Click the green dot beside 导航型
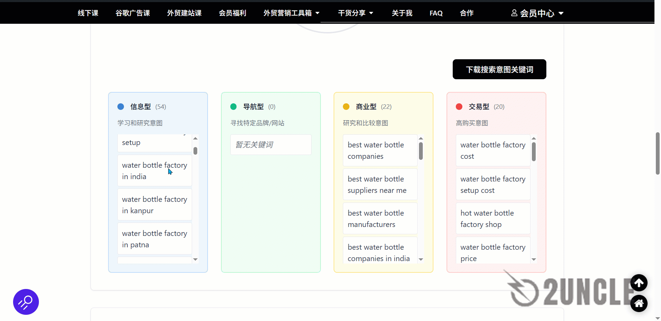This screenshot has width=661, height=321. click(x=233, y=107)
